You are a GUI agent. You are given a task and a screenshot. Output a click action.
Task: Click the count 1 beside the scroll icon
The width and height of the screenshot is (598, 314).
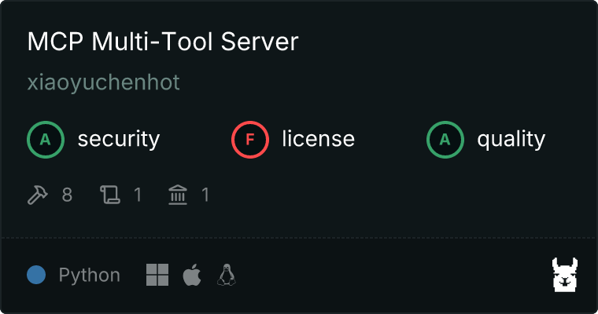(x=138, y=194)
